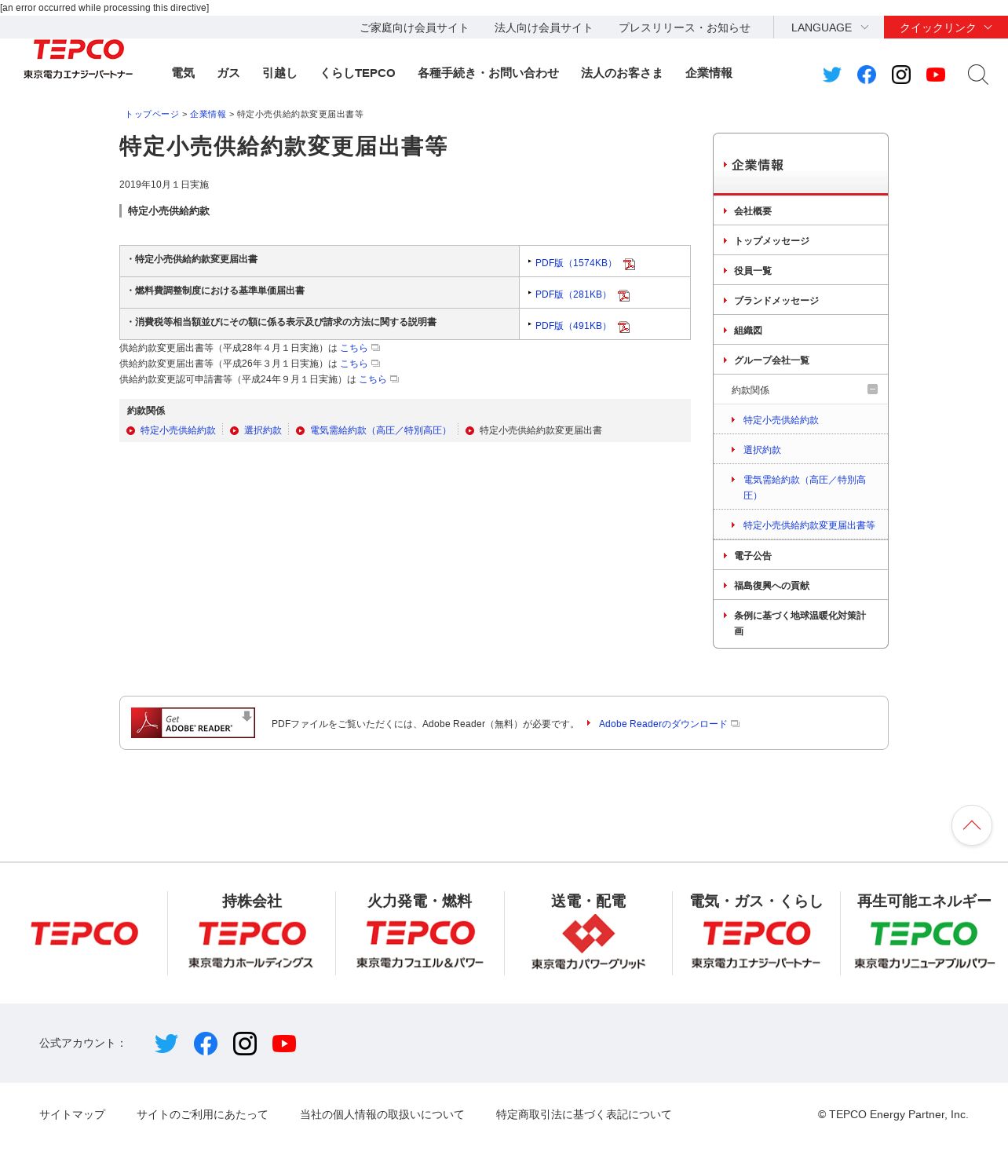1008x1170 pixels.
Task: Go to 法人向け会員サイト
Action: click(x=543, y=27)
